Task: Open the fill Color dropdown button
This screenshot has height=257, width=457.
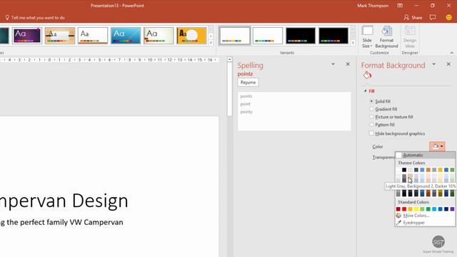Action: (x=437, y=146)
